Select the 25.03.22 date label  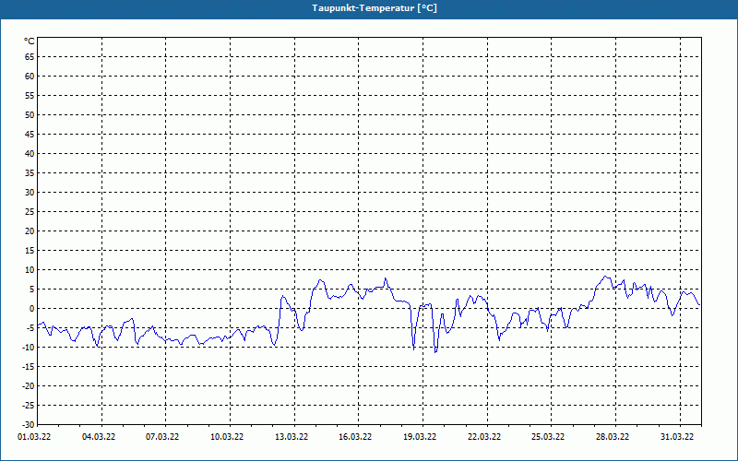548,437
